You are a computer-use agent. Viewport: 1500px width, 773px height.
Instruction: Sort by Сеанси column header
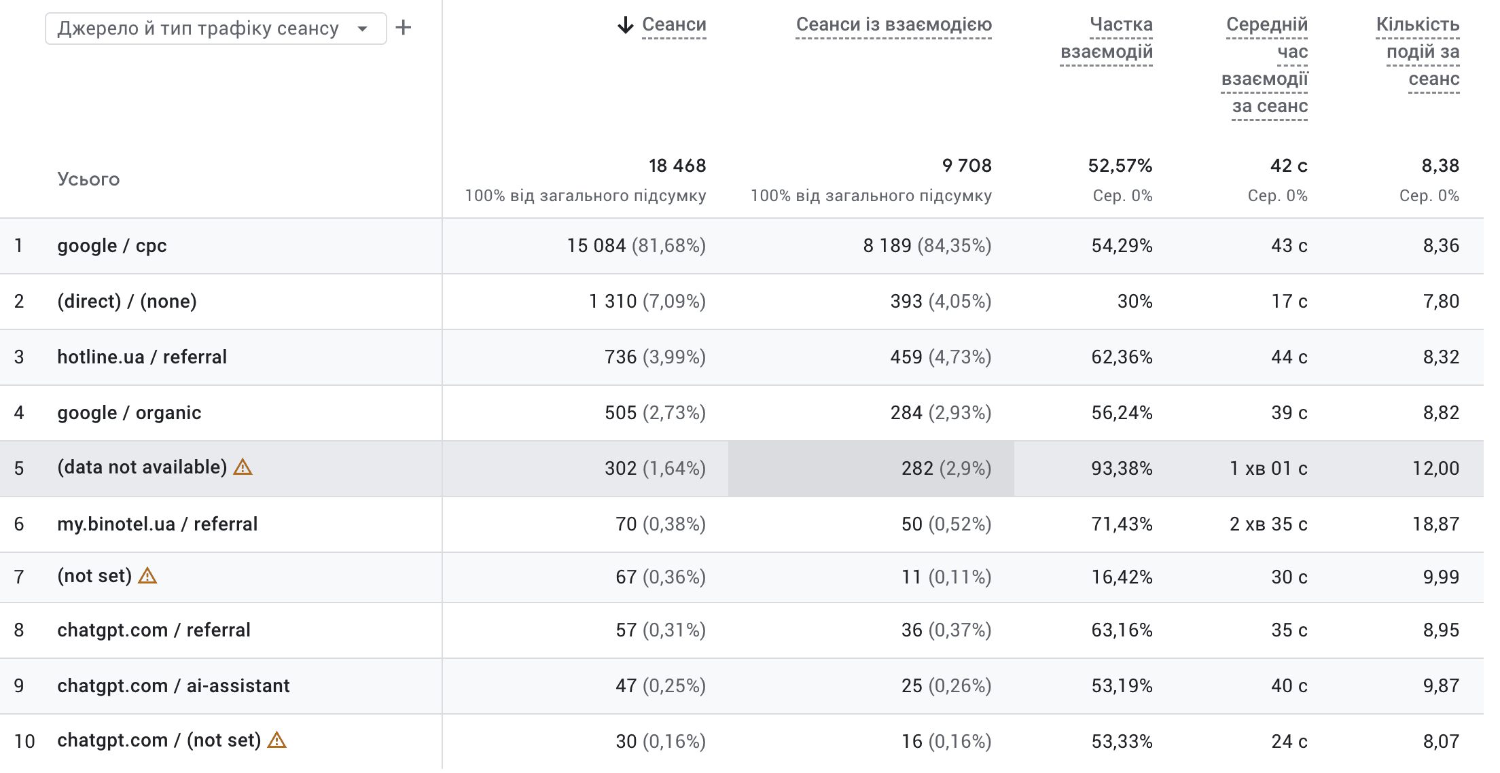[674, 25]
